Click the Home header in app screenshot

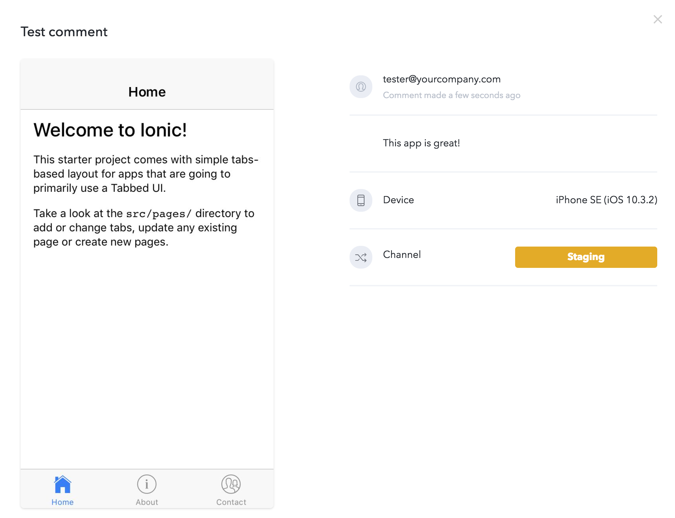tap(147, 92)
